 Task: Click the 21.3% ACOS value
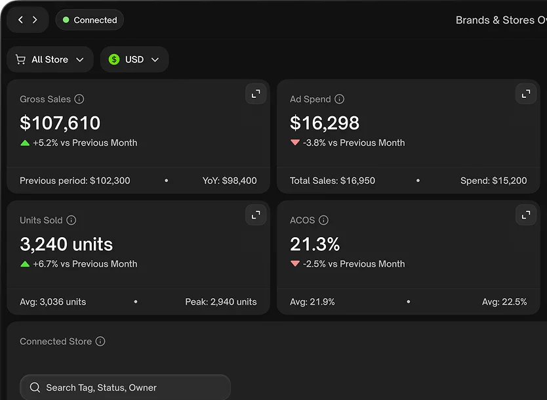315,244
